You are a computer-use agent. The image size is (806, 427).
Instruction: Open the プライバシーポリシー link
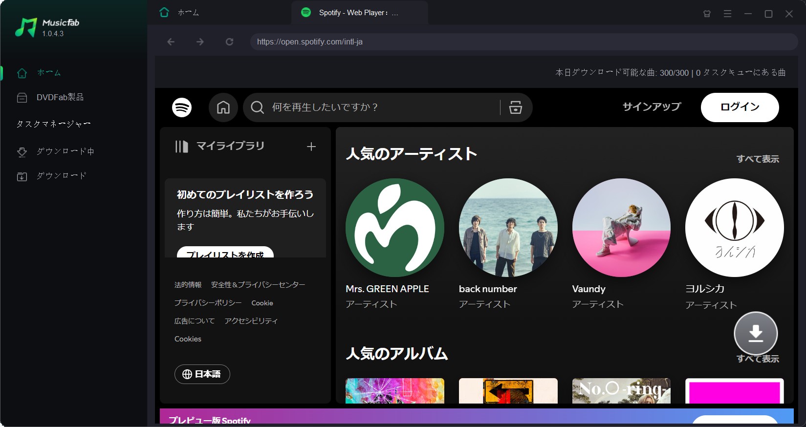tap(208, 303)
